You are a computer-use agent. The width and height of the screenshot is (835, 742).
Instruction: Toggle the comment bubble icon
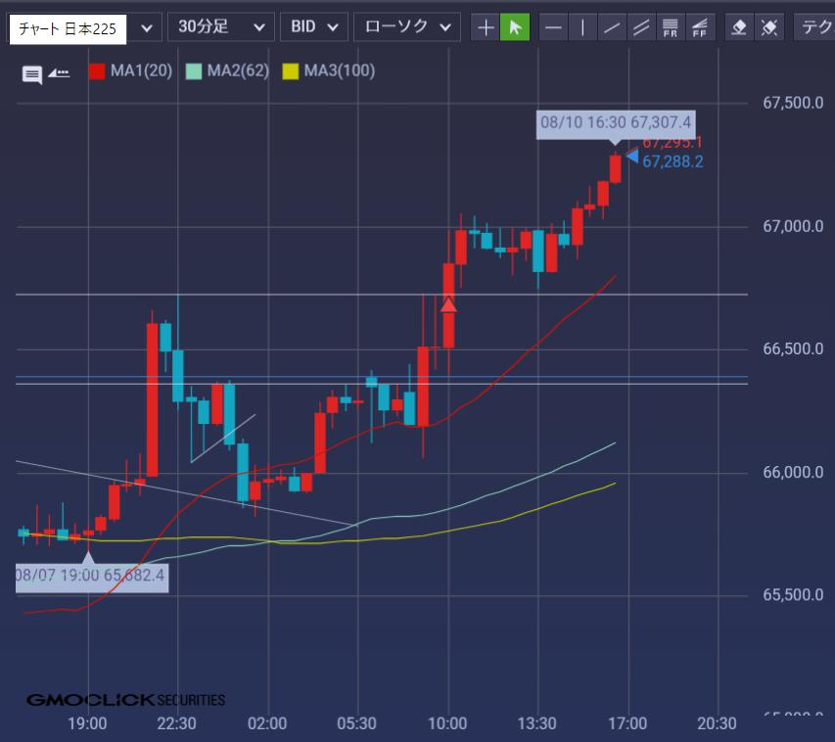tap(32, 74)
